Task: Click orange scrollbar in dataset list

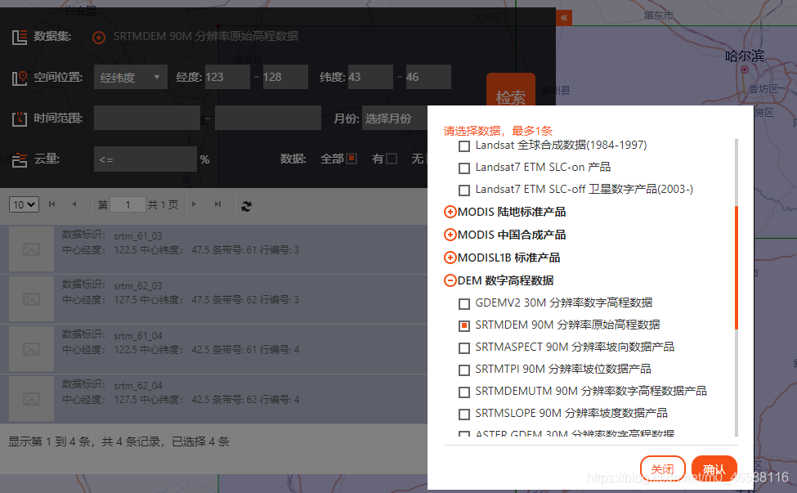Action: coord(736,268)
